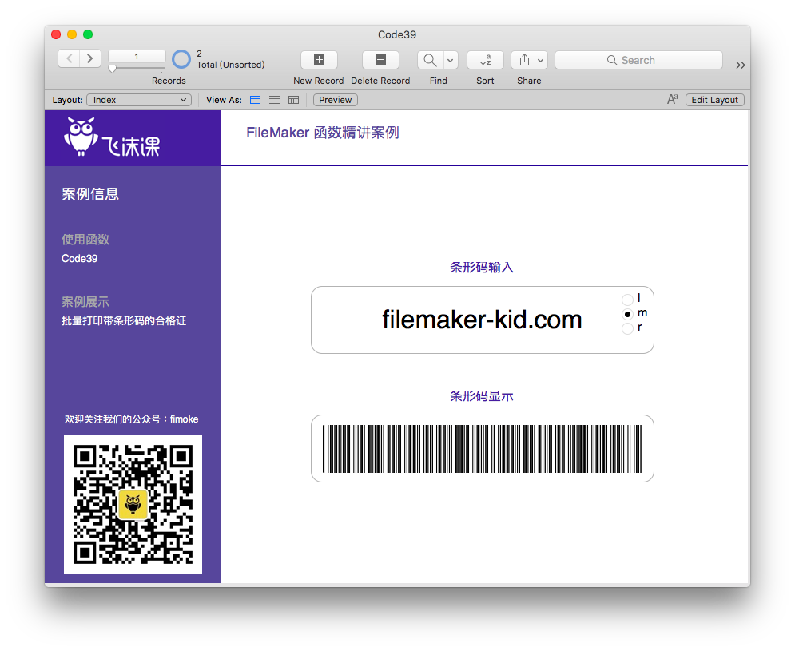The width and height of the screenshot is (795, 651).
Task: Click the formatting bar Aa icon
Action: pyautogui.click(x=672, y=99)
